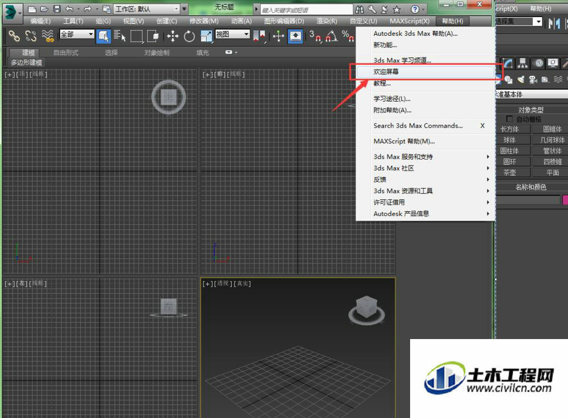568x418 pixels.
Task: Click the 四棱锥 primitive button
Action: [550, 162]
